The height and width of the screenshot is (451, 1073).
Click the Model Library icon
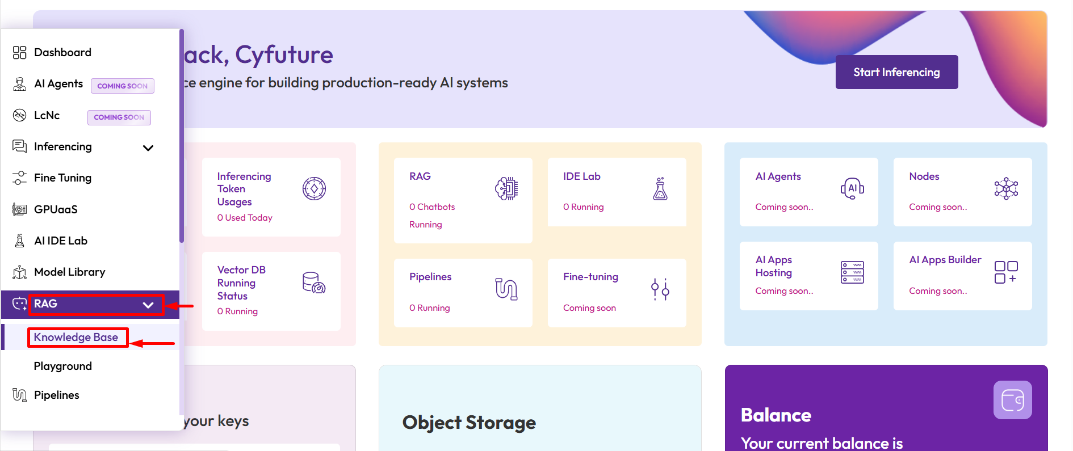click(19, 272)
